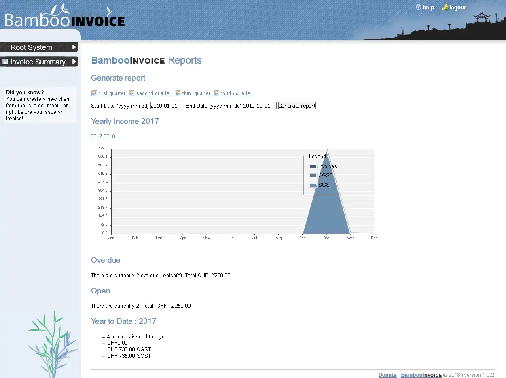Click the third quarter calendar icon
This screenshot has height=378, width=506.
[178, 93]
